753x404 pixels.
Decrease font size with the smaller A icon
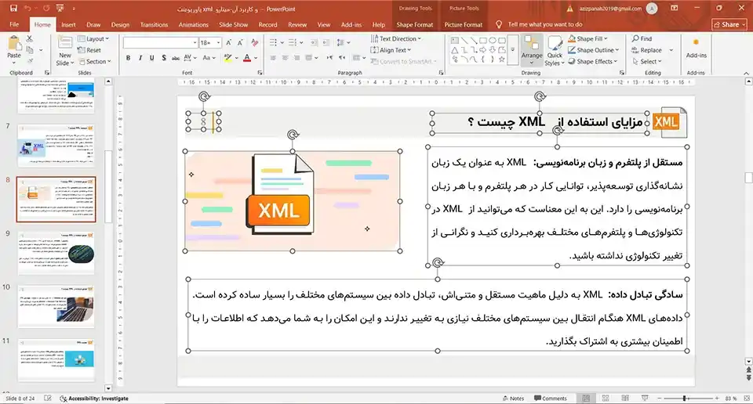click(x=240, y=42)
